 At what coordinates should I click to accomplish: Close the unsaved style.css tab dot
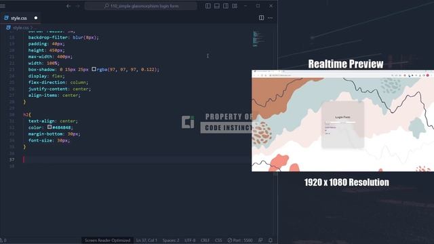(x=36, y=18)
